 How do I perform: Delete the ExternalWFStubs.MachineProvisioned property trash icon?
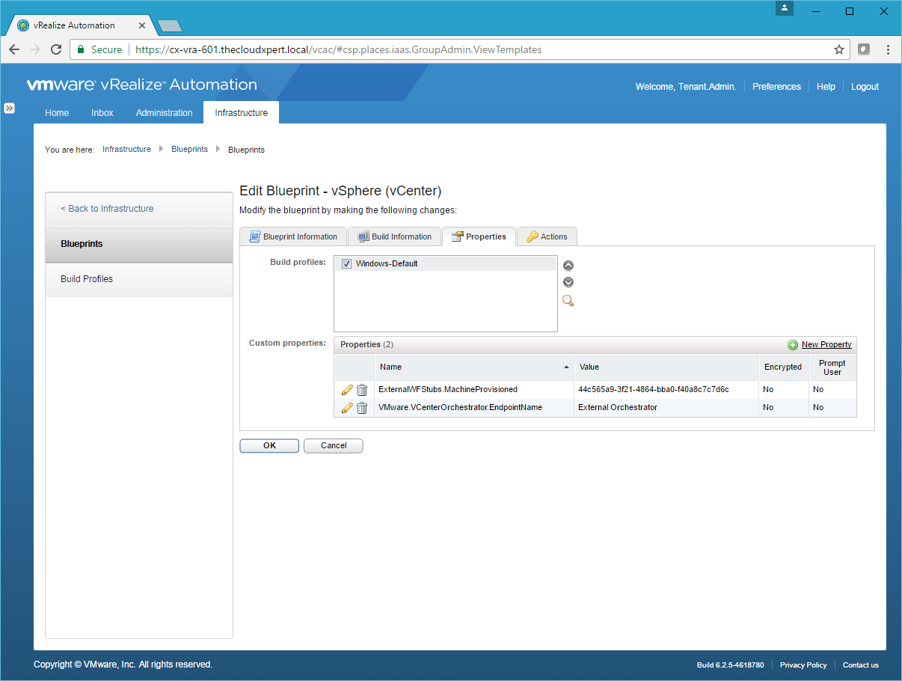pyautogui.click(x=362, y=390)
